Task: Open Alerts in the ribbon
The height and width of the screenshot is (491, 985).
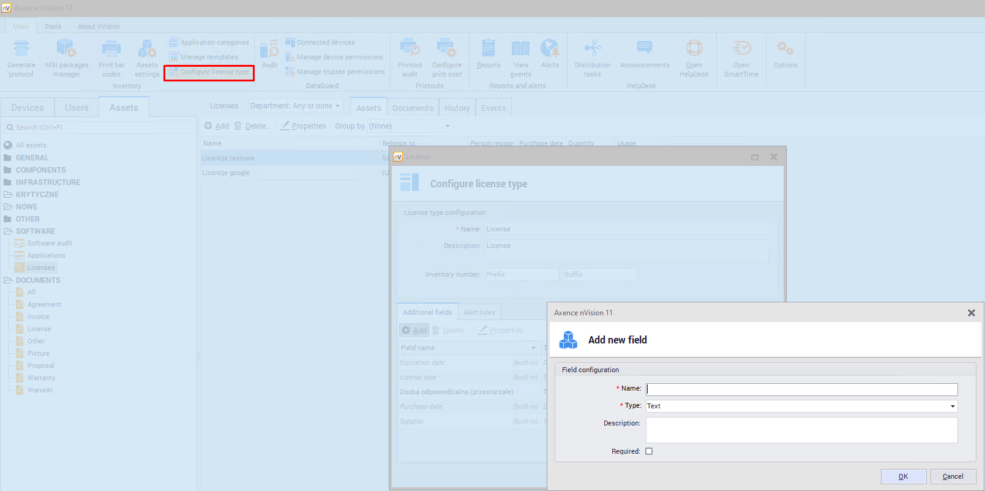Action: click(550, 49)
